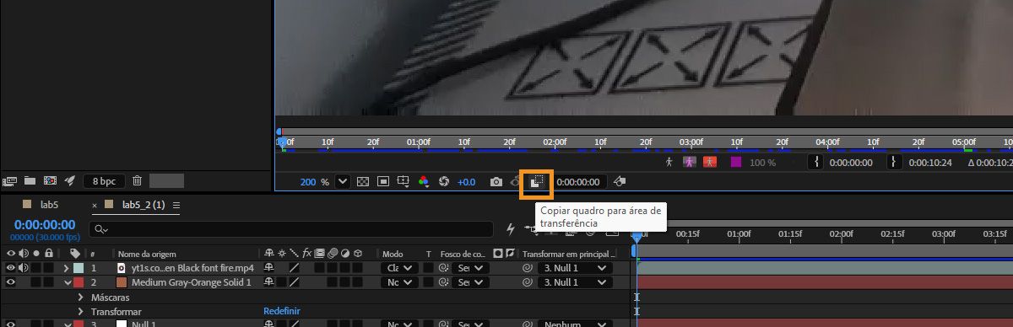Expand the Máscaras group
1013x327 pixels.
[x=81, y=297]
